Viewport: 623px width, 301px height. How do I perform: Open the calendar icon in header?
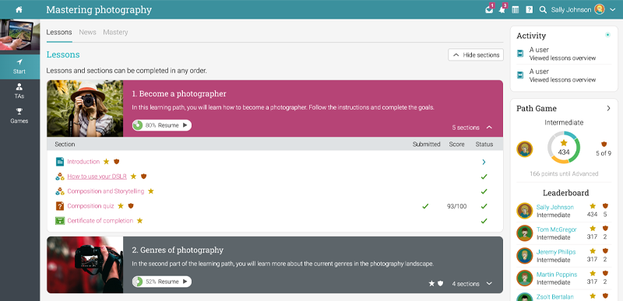(516, 10)
